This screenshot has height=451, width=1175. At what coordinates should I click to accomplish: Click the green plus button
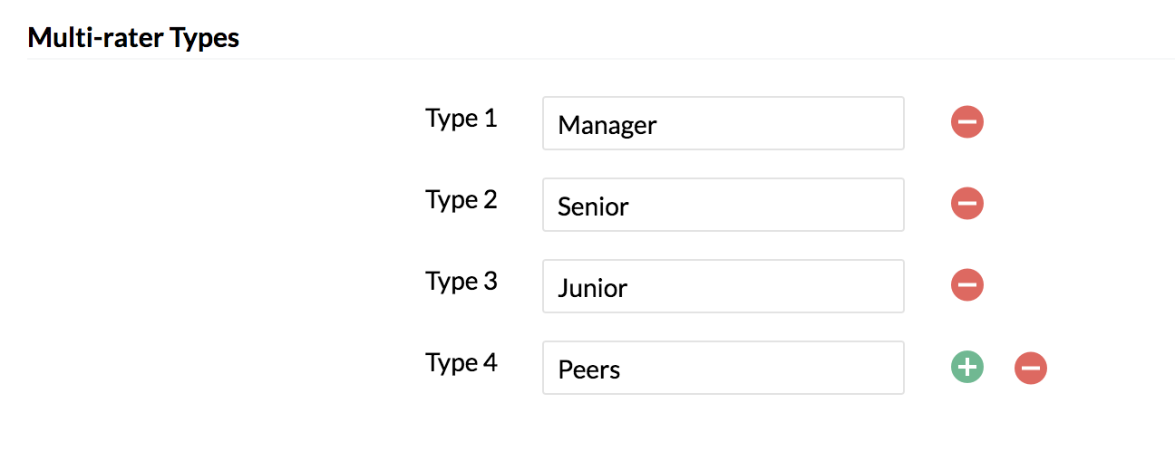click(x=967, y=367)
